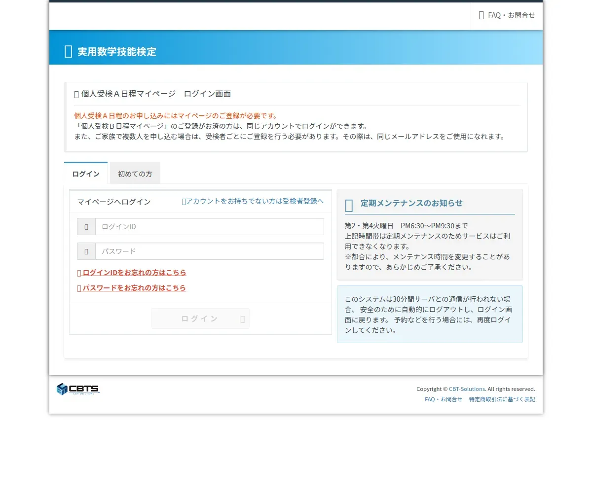Focus the パスワード input field
The height and width of the screenshot is (493, 592).
(x=210, y=251)
